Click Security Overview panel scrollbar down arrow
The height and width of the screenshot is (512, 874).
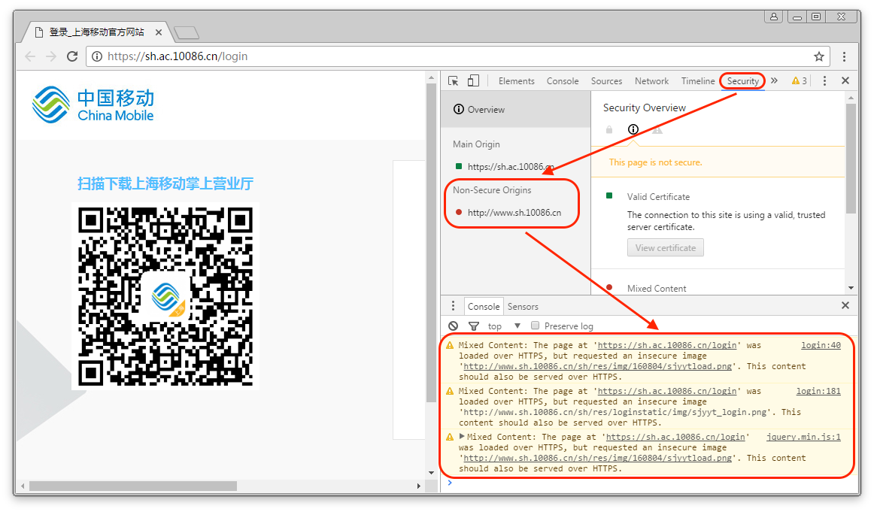pos(851,288)
